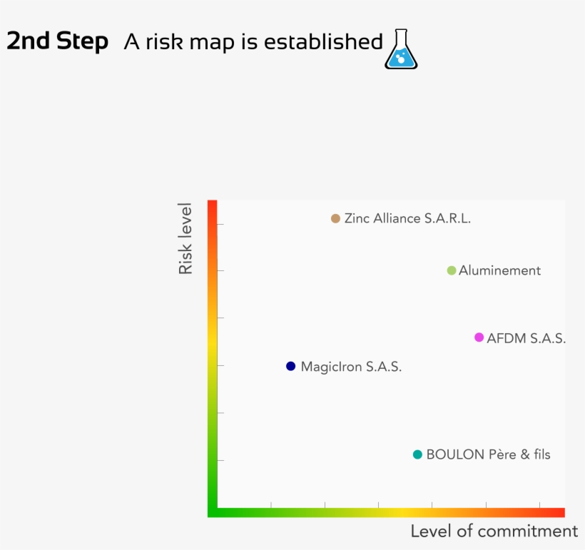Click the "Risk level" vertical axis title

tap(186, 239)
